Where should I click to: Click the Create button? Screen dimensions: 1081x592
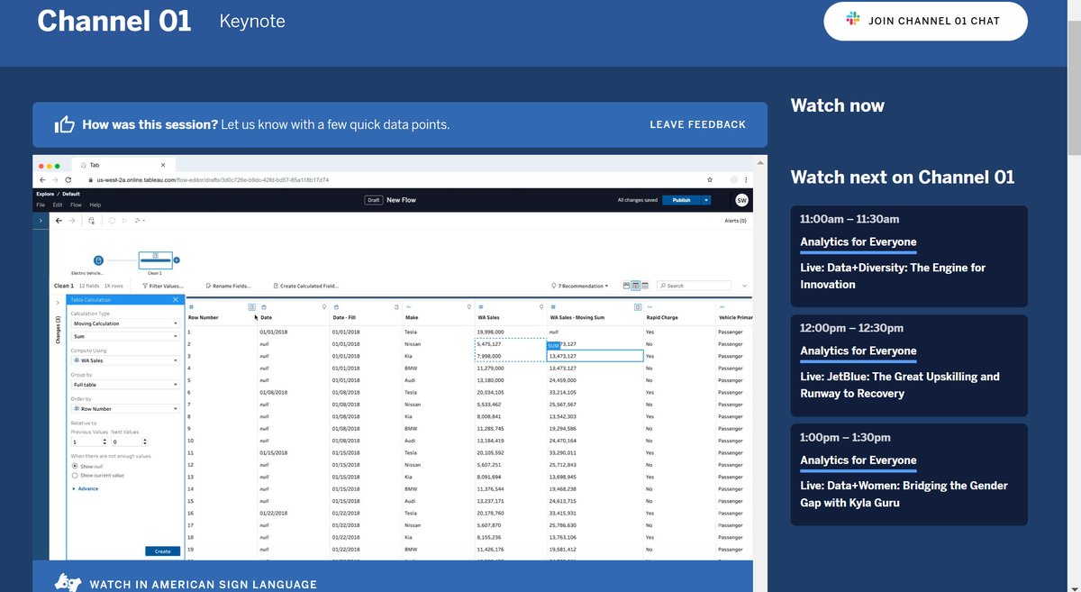coord(162,551)
